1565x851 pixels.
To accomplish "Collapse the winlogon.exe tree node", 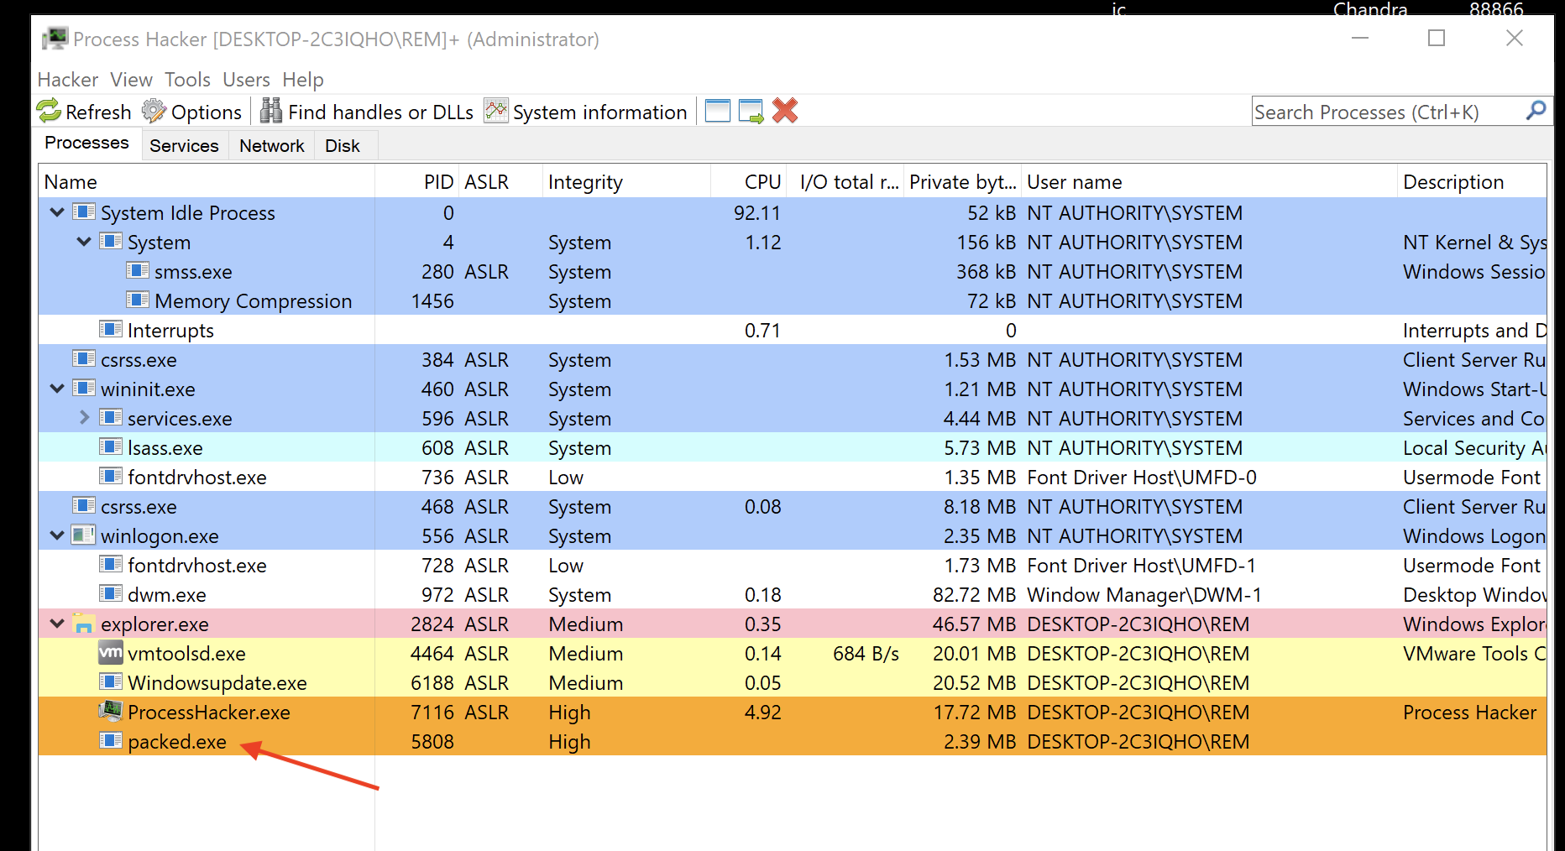I will pos(57,535).
